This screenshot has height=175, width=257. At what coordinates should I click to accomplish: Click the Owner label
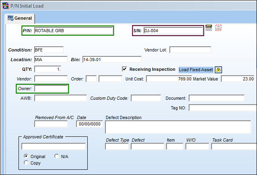(25, 89)
